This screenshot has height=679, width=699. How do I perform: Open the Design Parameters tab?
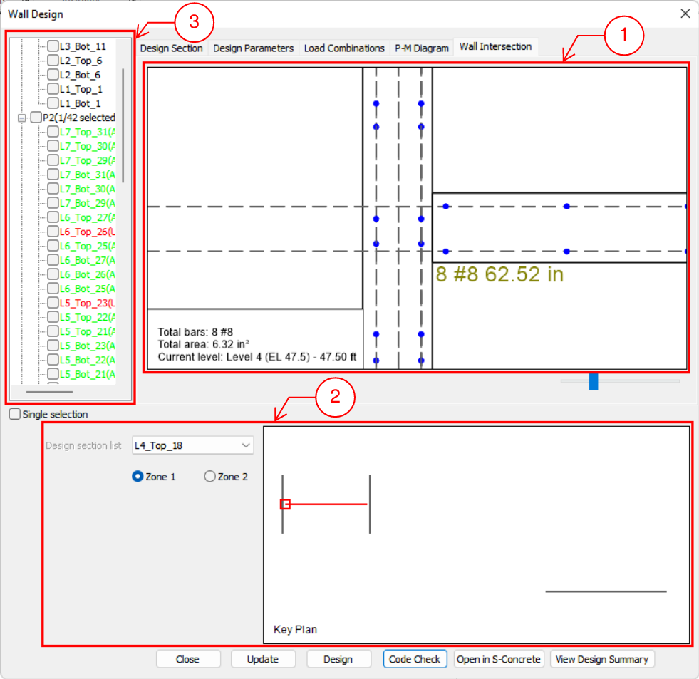coord(253,48)
